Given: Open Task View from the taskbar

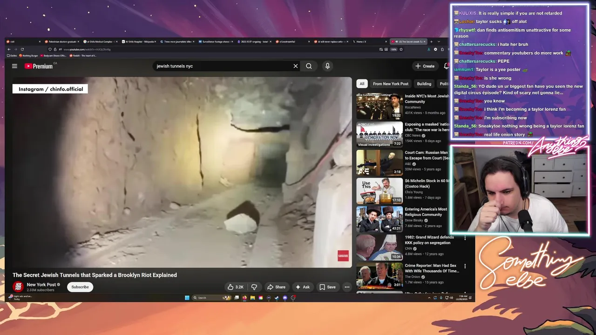Looking at the screenshot, I should [x=237, y=298].
